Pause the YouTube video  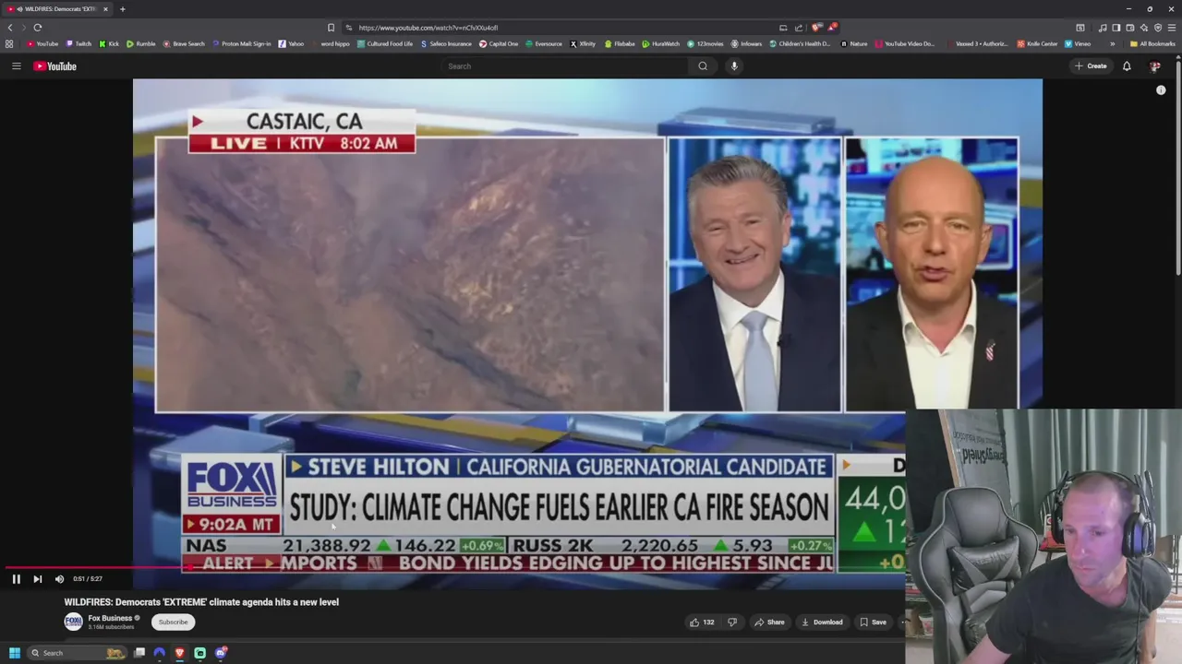click(x=16, y=579)
